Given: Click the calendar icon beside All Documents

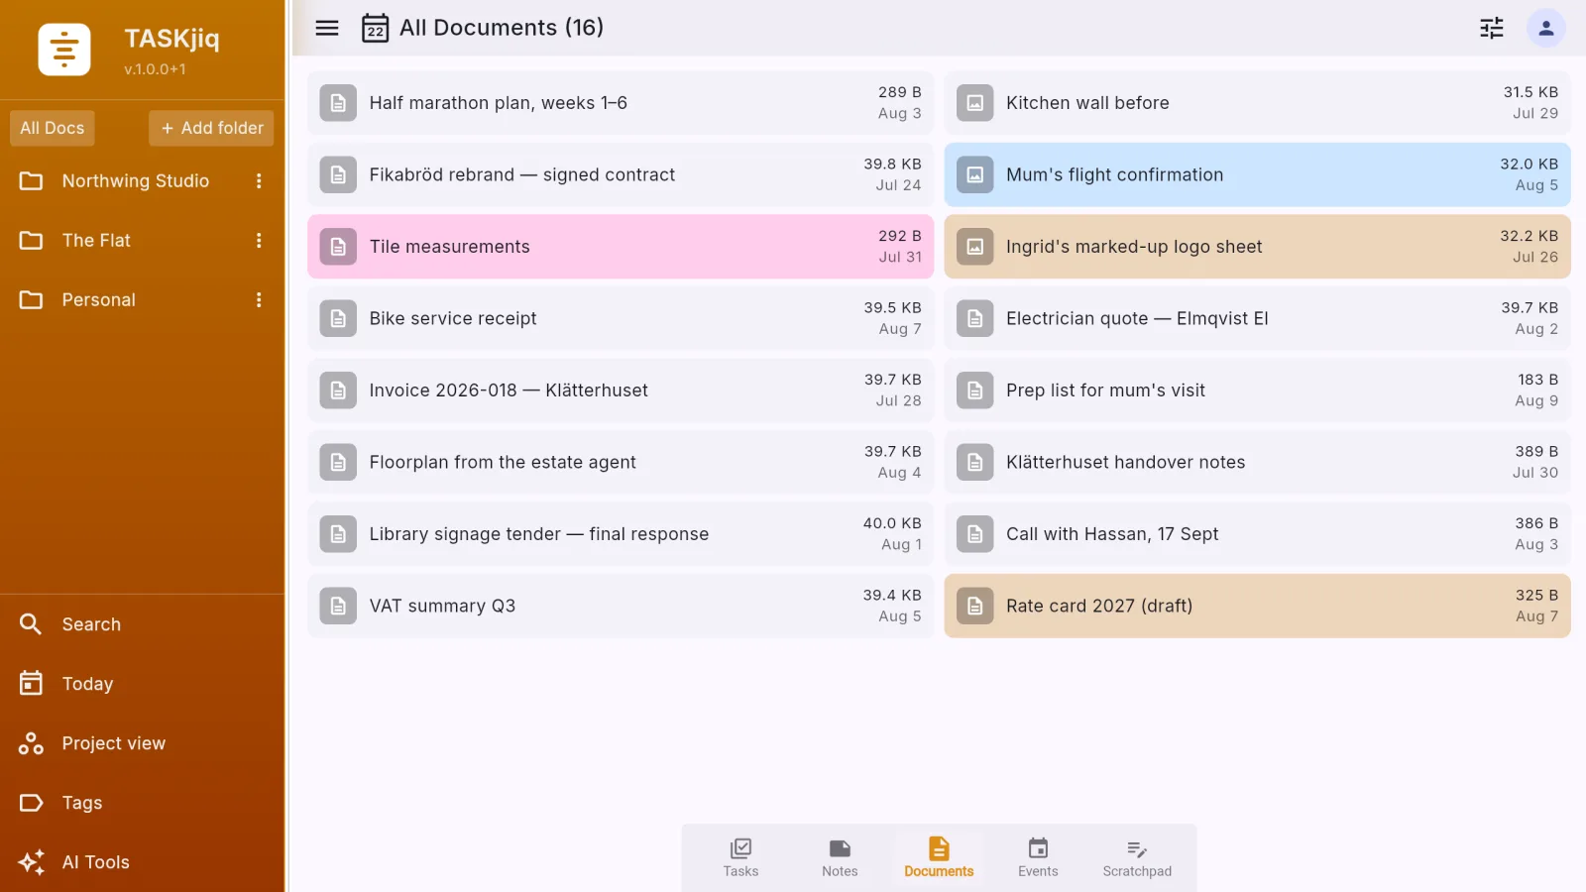Looking at the screenshot, I should coord(375,28).
